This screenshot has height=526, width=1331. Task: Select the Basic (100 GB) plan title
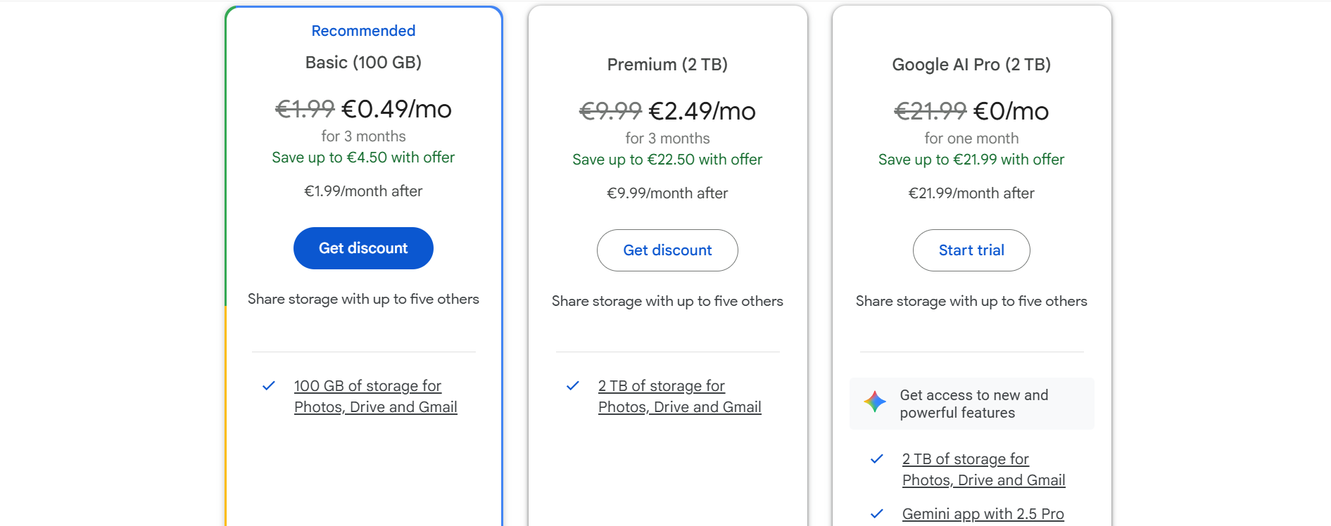point(363,63)
